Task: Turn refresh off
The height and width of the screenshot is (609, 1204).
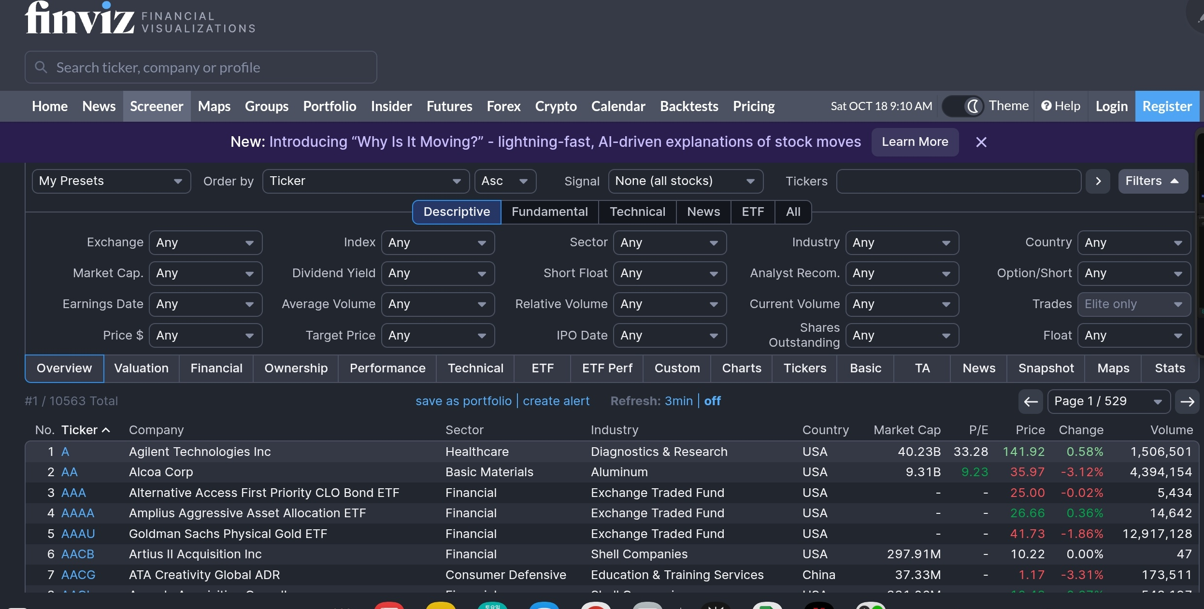Action: 712,401
